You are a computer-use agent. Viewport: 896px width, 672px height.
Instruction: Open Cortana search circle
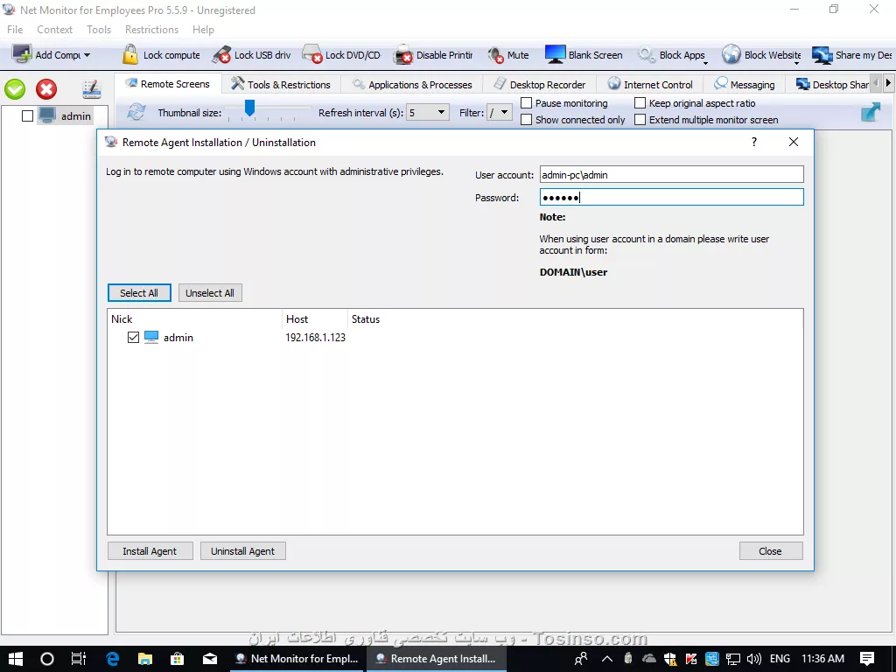pos(47,659)
